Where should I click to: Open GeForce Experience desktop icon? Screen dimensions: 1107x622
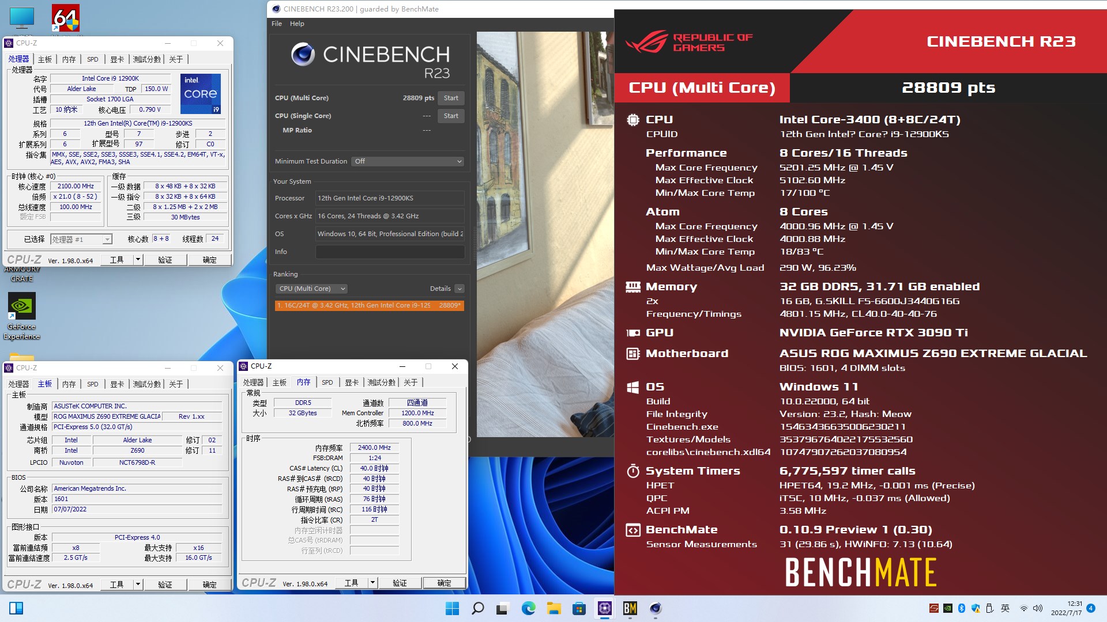(21, 316)
